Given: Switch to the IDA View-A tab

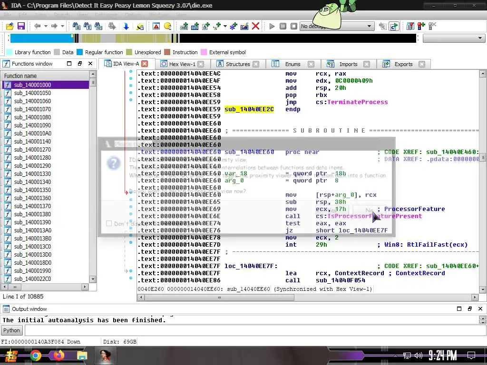Looking at the screenshot, I should click(126, 64).
